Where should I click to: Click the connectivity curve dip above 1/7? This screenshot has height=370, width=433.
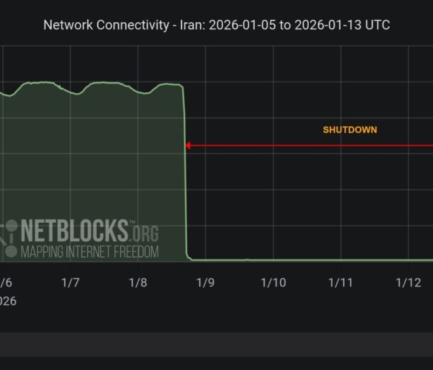[77, 93]
